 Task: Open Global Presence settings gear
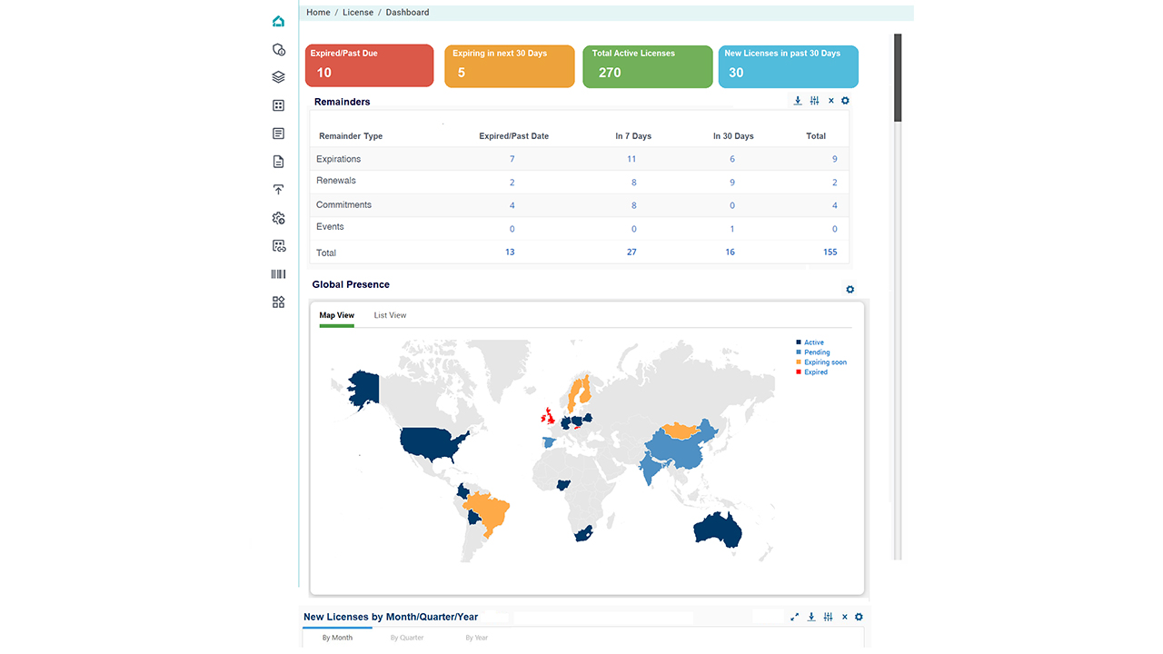point(850,290)
